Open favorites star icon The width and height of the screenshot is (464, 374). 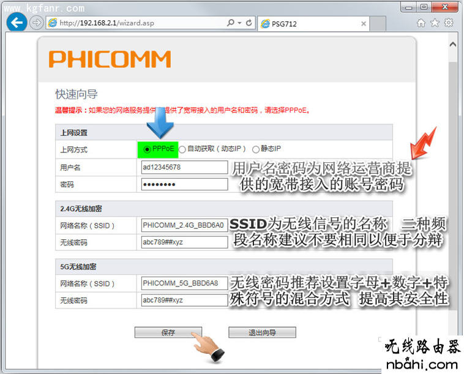click(435, 23)
